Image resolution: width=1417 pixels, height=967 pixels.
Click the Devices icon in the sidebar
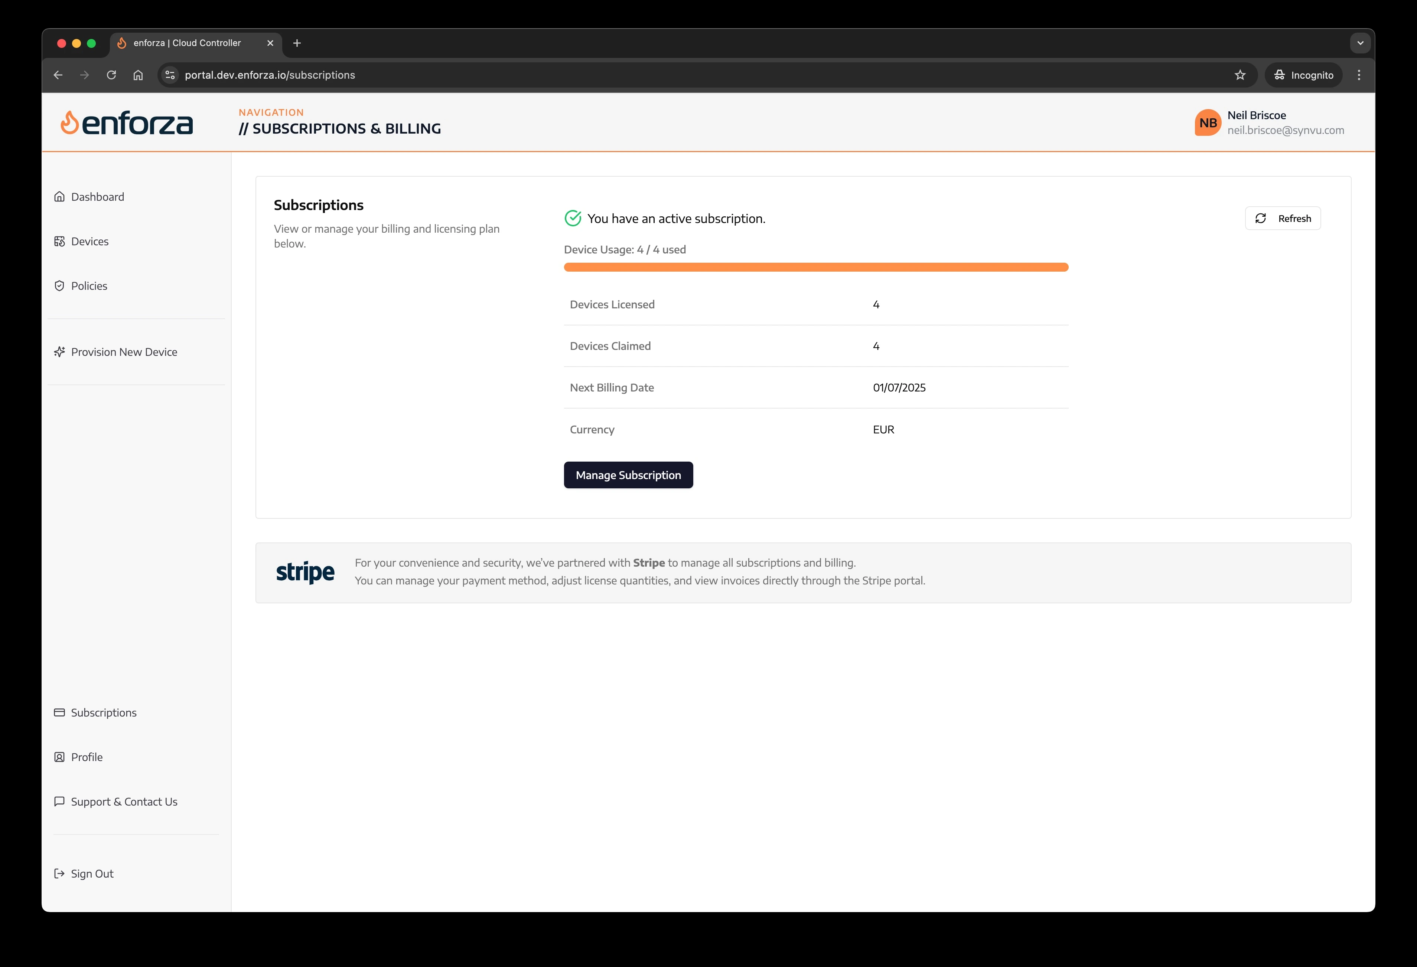point(59,241)
